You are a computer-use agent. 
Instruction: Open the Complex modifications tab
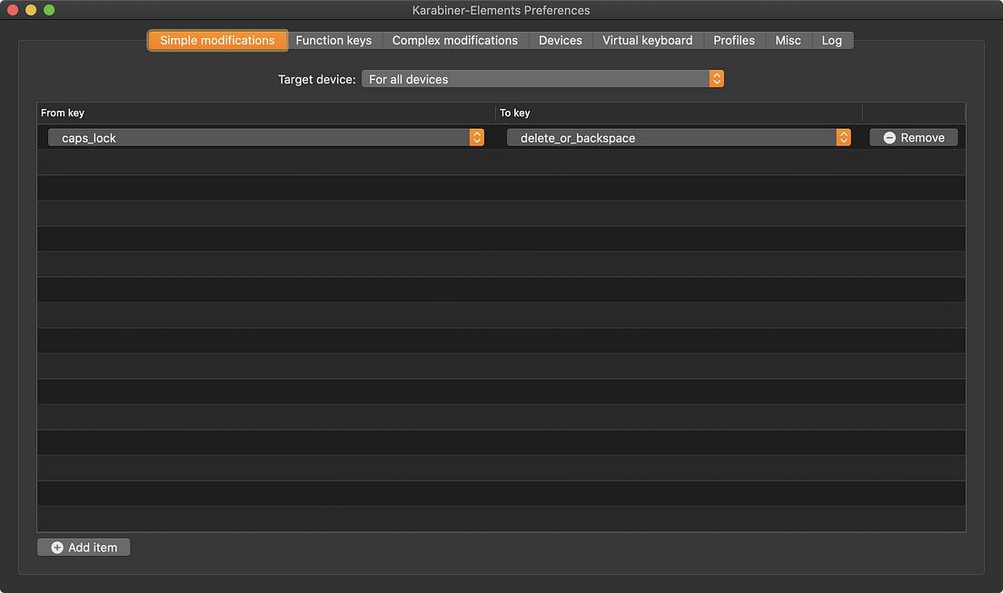[x=455, y=40]
